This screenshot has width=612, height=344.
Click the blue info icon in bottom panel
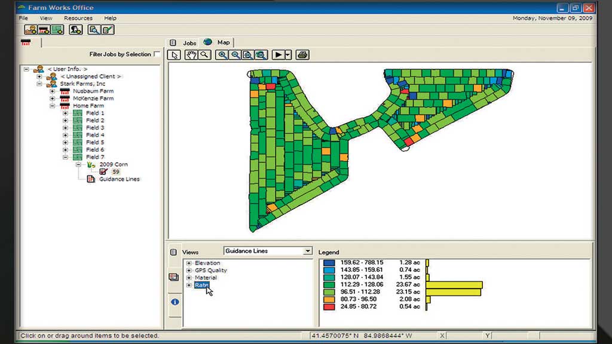[175, 302]
